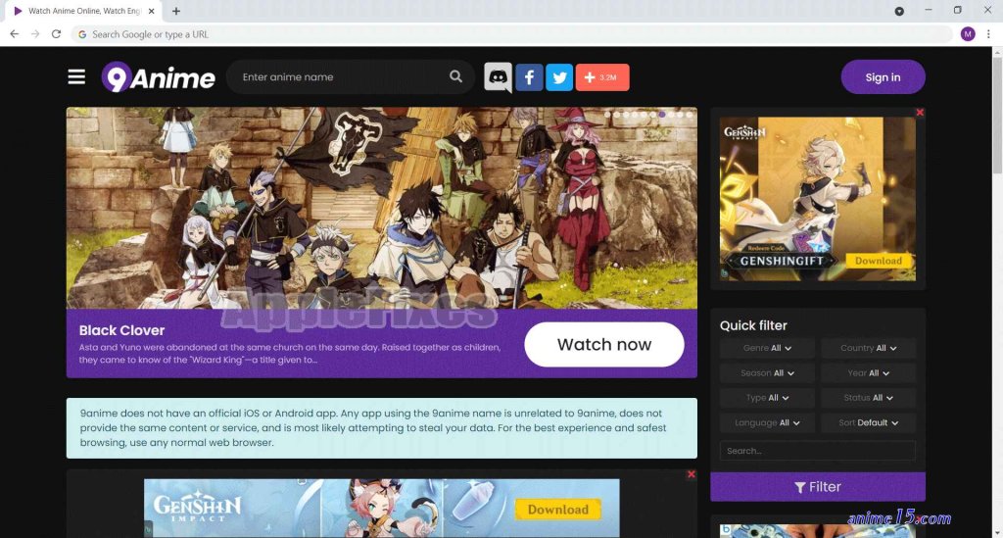Close the Watch Anime Online tab
The width and height of the screenshot is (1003, 538).
click(x=152, y=11)
